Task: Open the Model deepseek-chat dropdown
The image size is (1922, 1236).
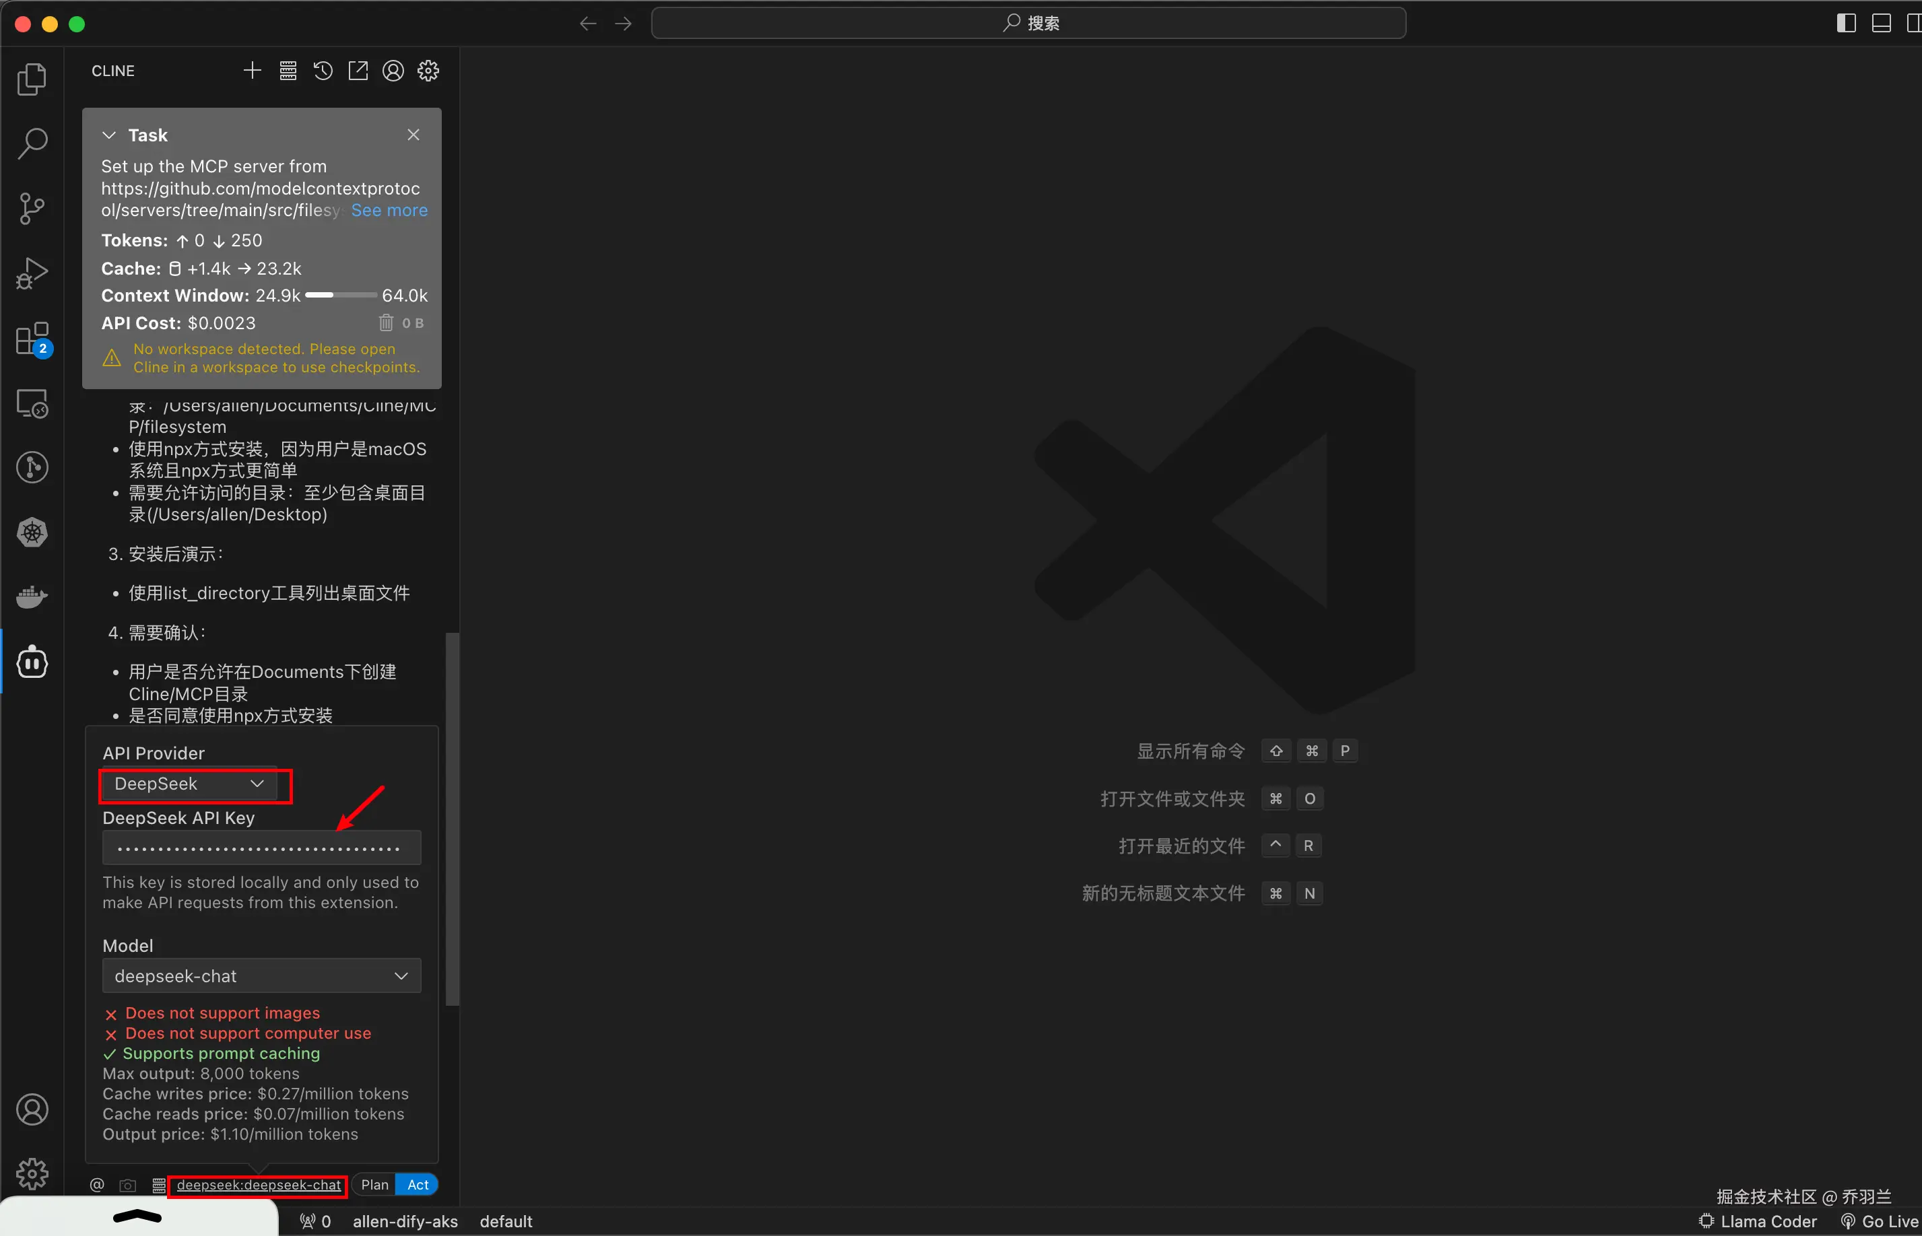Action: tap(261, 976)
